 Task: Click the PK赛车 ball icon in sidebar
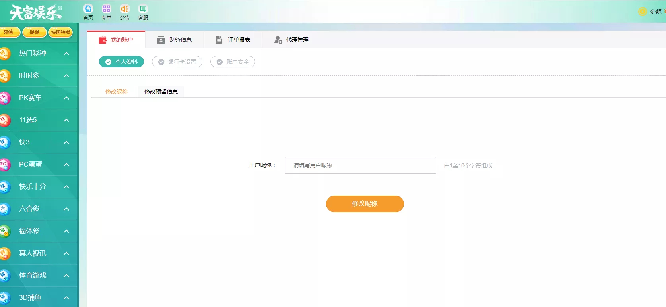pos(4,98)
